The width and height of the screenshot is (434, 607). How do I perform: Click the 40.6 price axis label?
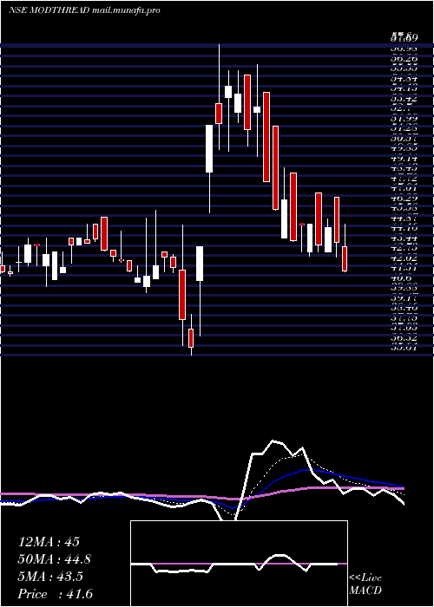401,278
